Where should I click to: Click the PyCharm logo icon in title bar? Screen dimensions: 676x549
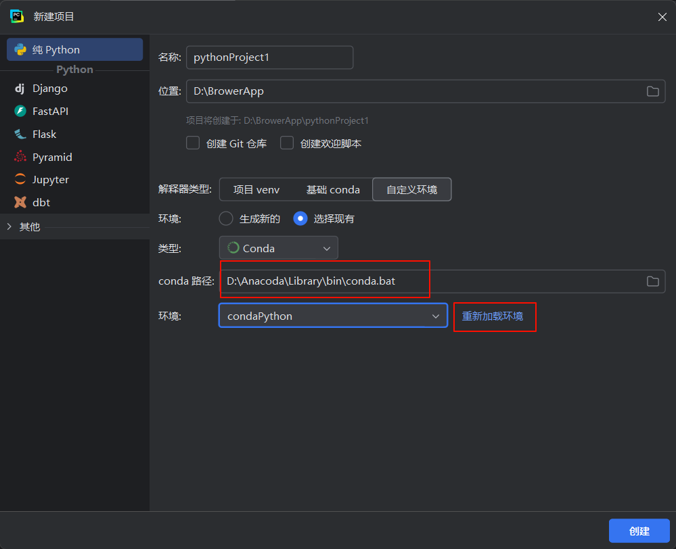click(x=17, y=16)
